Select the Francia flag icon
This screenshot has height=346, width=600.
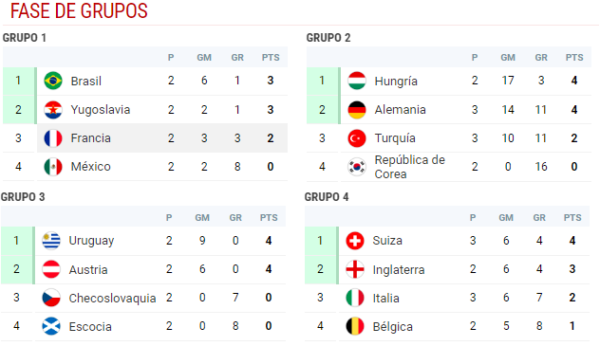53,137
